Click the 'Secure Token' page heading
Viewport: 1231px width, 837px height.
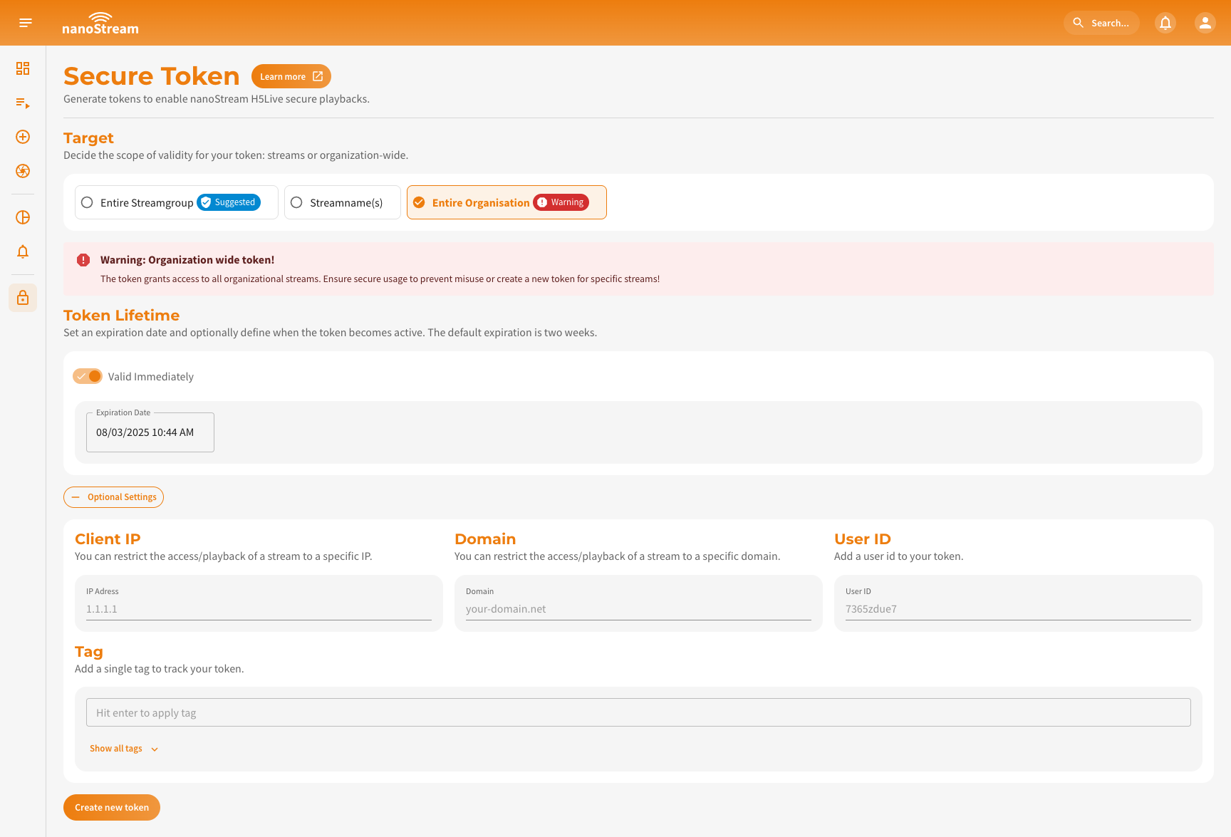(x=152, y=76)
